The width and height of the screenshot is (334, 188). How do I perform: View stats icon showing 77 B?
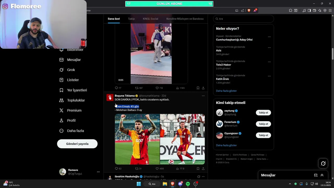click(178, 169)
